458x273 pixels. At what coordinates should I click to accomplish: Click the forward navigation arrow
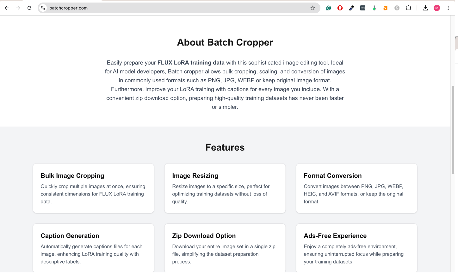[x=18, y=8]
